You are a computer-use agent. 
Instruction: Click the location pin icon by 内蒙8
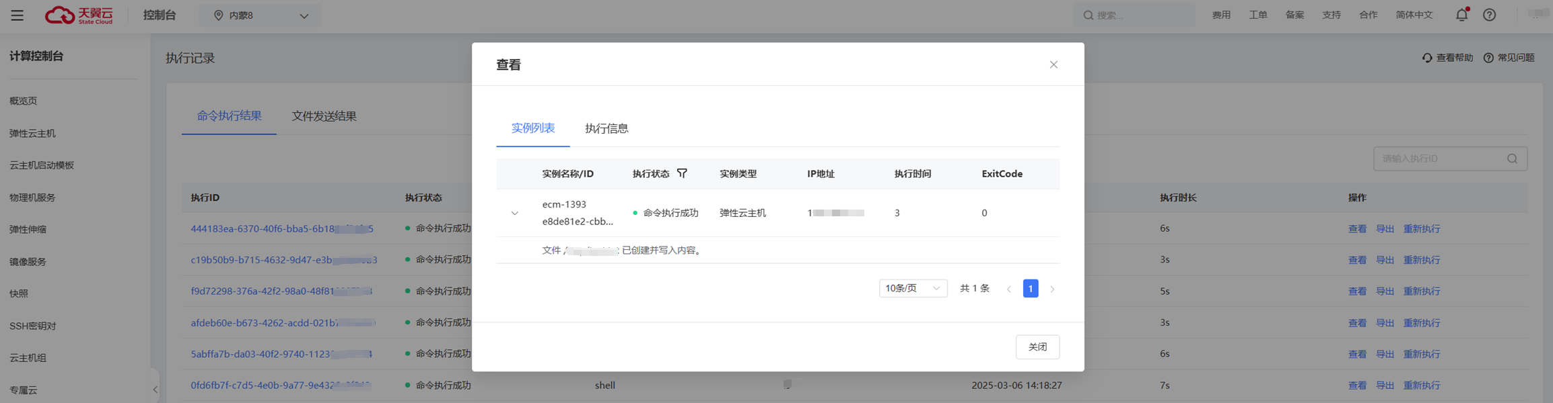click(x=218, y=15)
